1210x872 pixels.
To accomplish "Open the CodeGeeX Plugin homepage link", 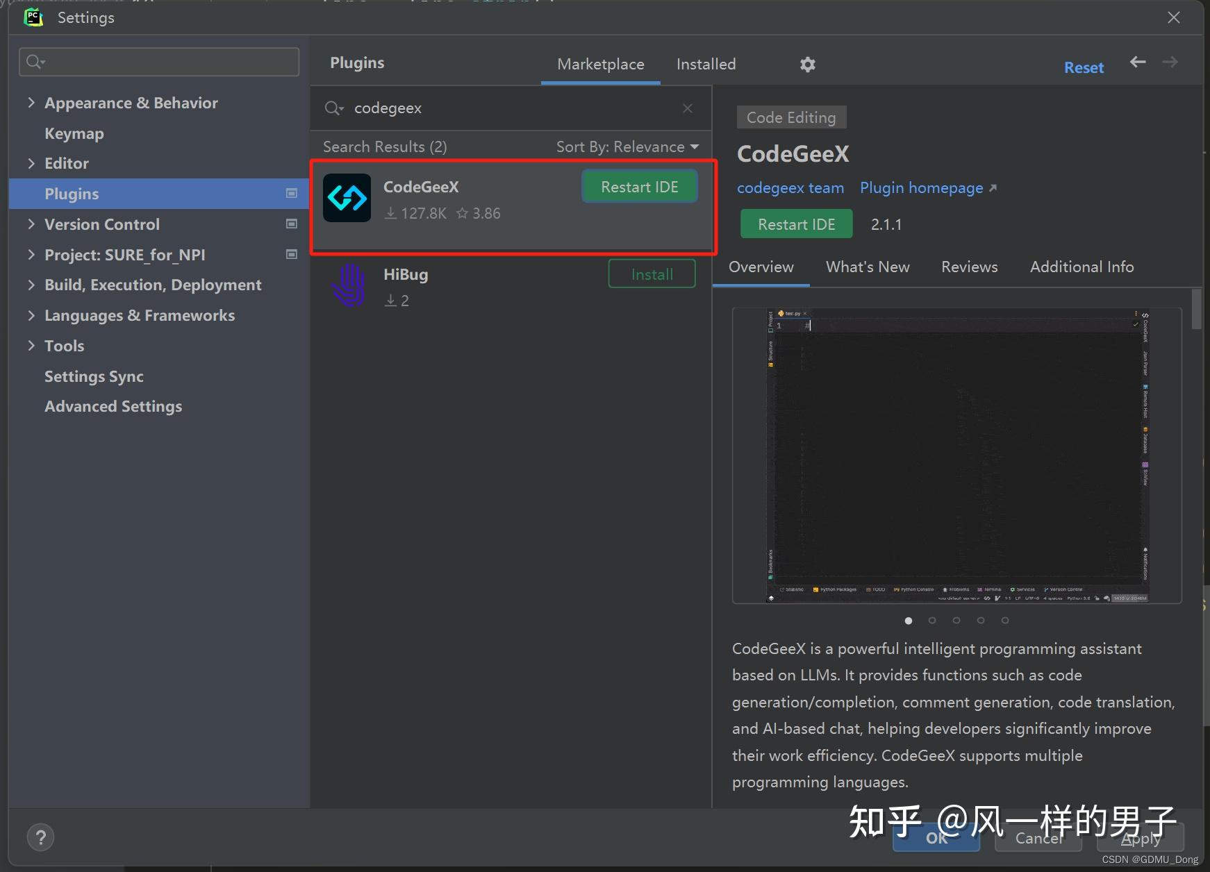I will (x=921, y=187).
